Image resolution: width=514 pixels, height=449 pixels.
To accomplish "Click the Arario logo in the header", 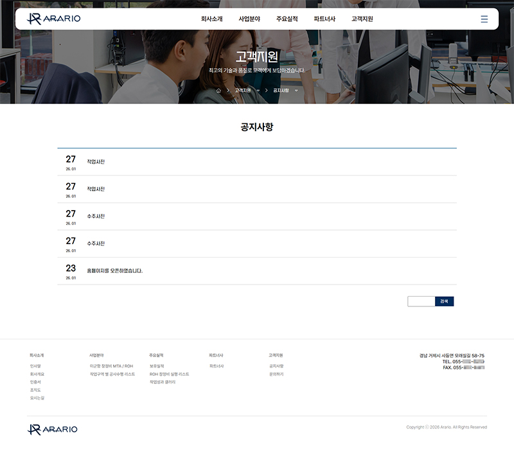I will (54, 19).
